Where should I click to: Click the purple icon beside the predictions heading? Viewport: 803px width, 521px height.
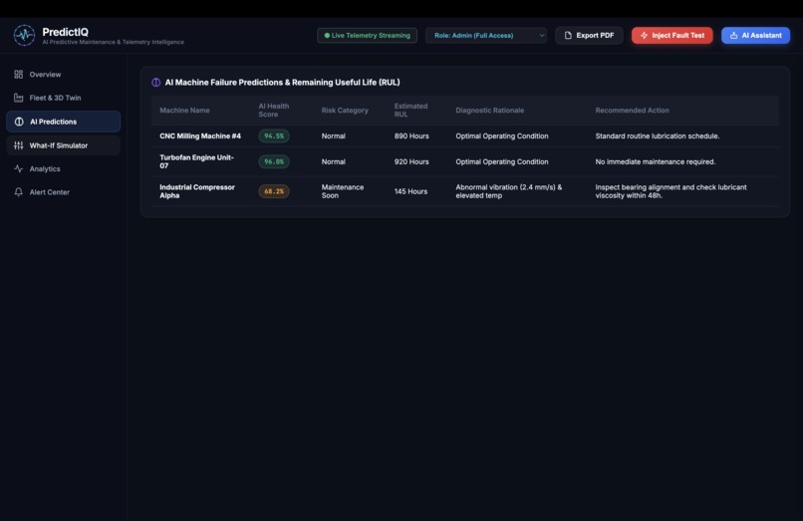tap(155, 83)
